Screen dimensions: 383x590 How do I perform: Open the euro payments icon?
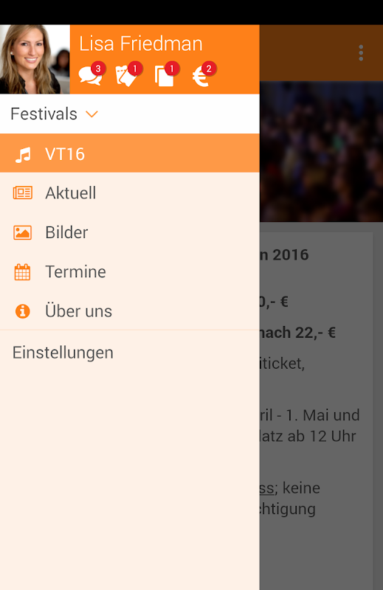[201, 75]
